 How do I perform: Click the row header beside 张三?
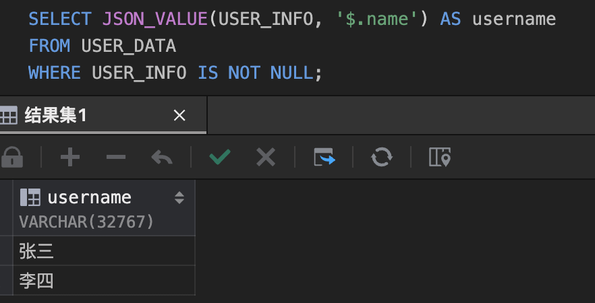[x=6, y=251]
